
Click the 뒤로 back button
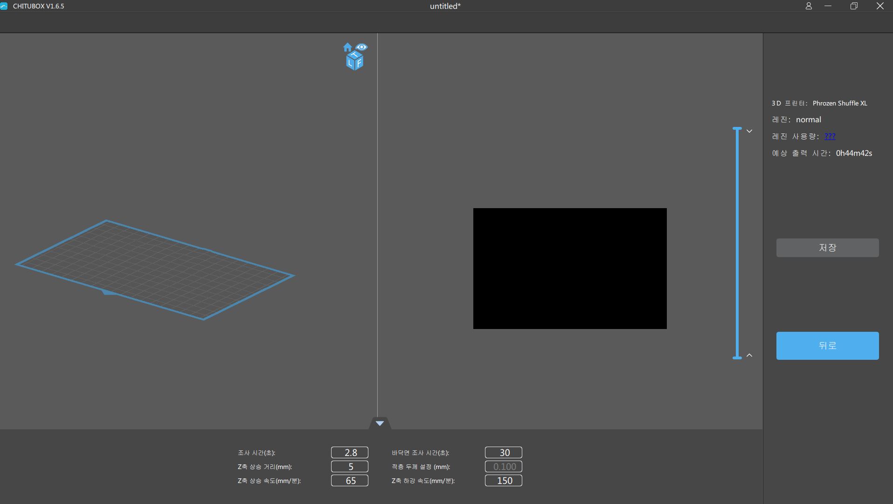(x=827, y=346)
